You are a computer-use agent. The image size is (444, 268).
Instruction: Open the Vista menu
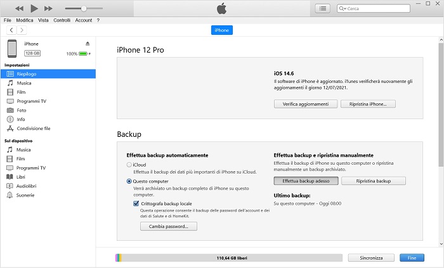(x=43, y=20)
